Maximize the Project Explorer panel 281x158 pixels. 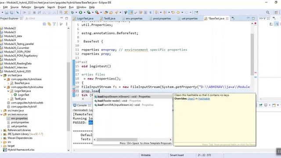[67, 18]
